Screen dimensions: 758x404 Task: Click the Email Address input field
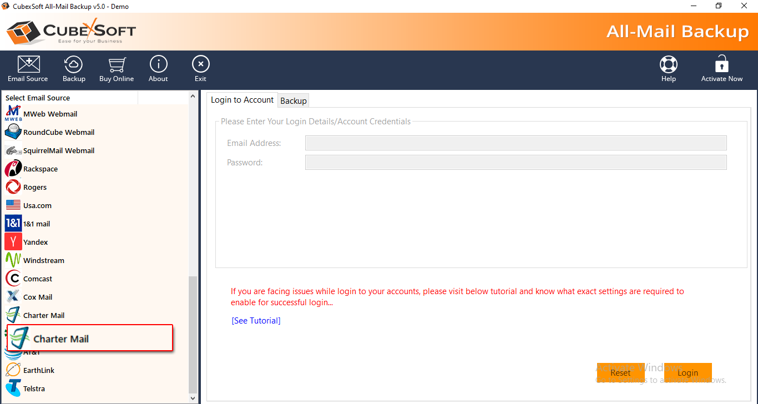516,143
